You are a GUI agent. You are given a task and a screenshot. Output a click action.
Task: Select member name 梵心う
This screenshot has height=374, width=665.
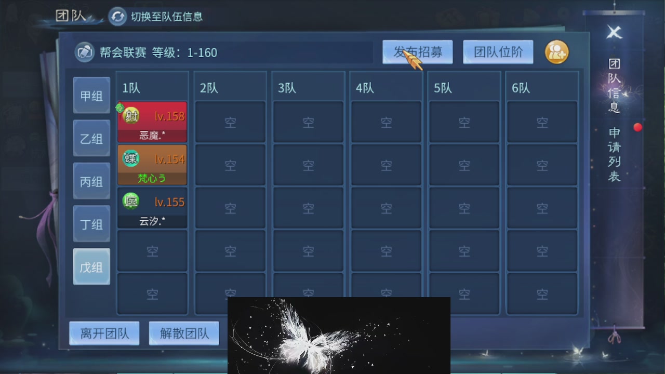point(152,178)
